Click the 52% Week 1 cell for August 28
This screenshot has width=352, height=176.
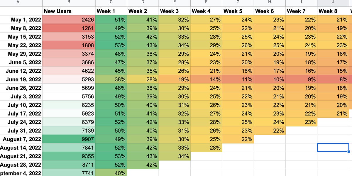point(111,165)
